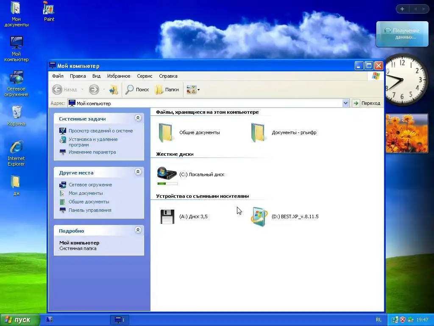Click Изменение параметра link
Viewport: 434px width, 326px height.
[92, 152]
